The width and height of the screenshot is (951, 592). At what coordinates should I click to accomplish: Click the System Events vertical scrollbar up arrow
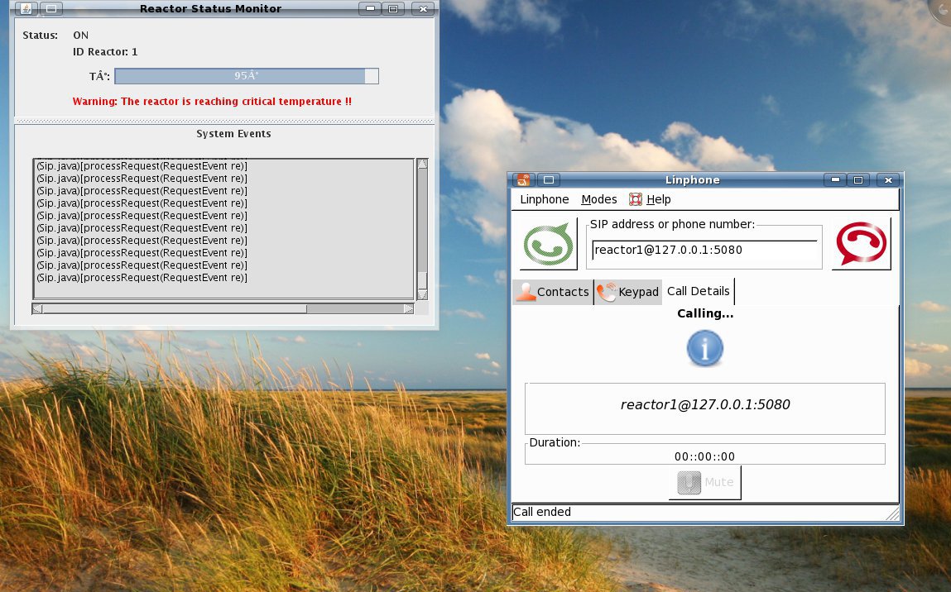423,164
